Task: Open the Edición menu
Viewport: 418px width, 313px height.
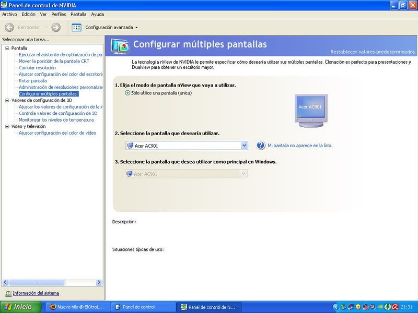Action: pos(28,15)
